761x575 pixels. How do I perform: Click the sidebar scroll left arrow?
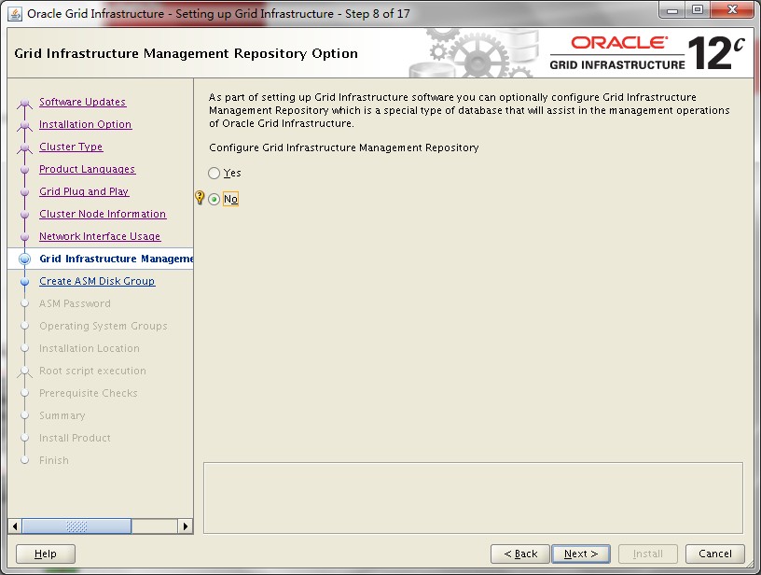point(15,526)
